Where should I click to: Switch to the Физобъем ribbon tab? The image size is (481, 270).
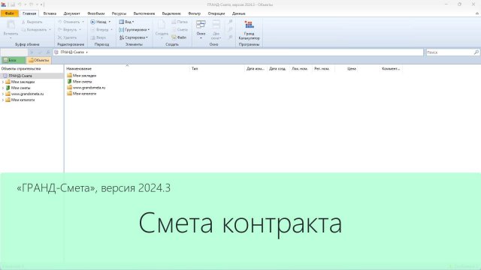[95, 13]
